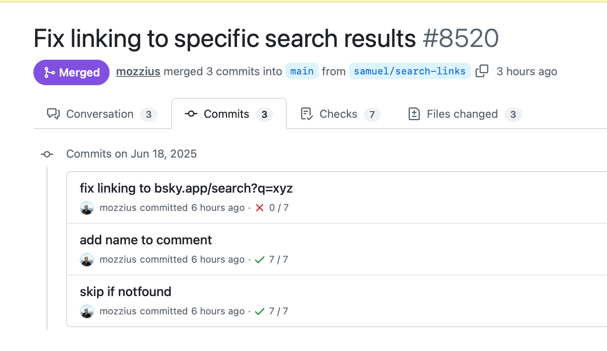Open commit "fix linking to bsky.app/search?q=xyz"
This screenshot has width=607, height=351.
coord(186,188)
